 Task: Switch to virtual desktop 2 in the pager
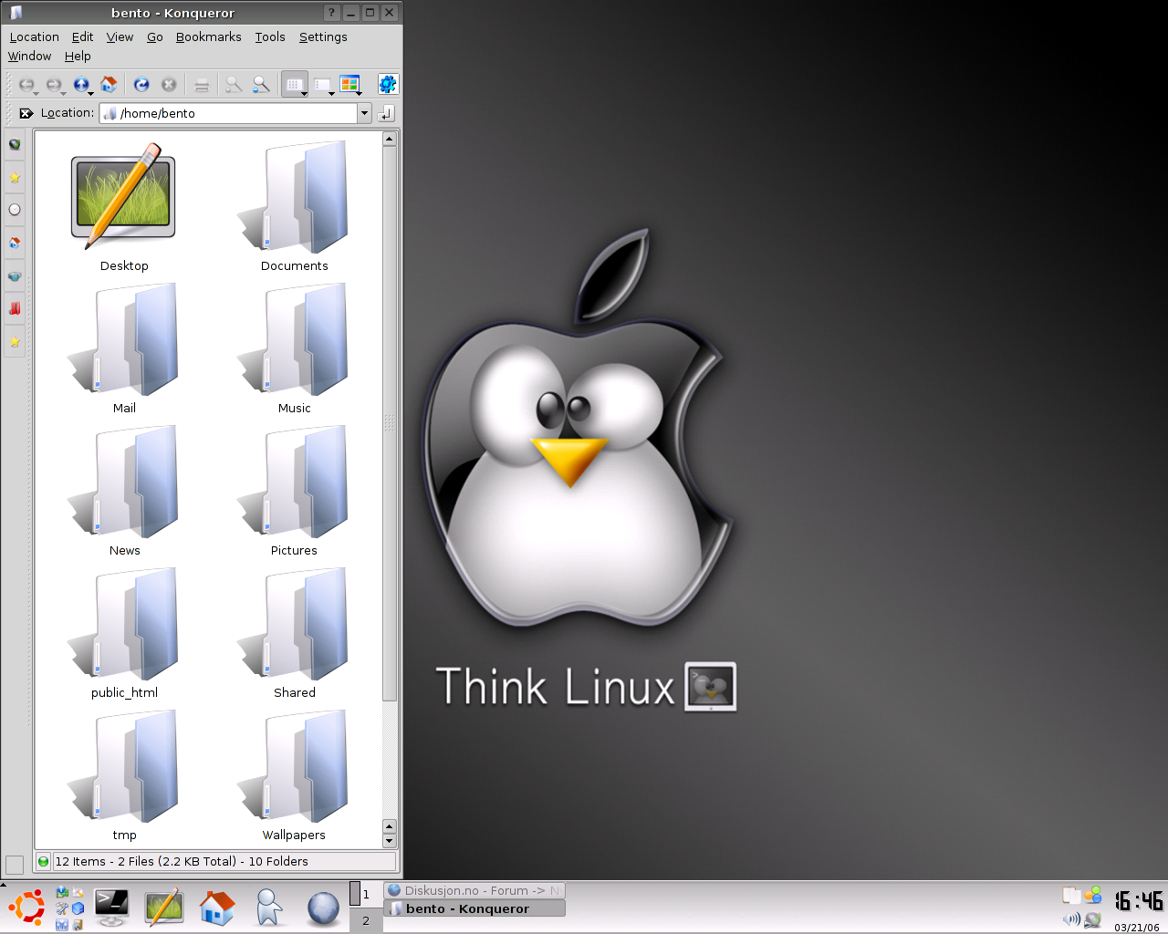tap(366, 920)
